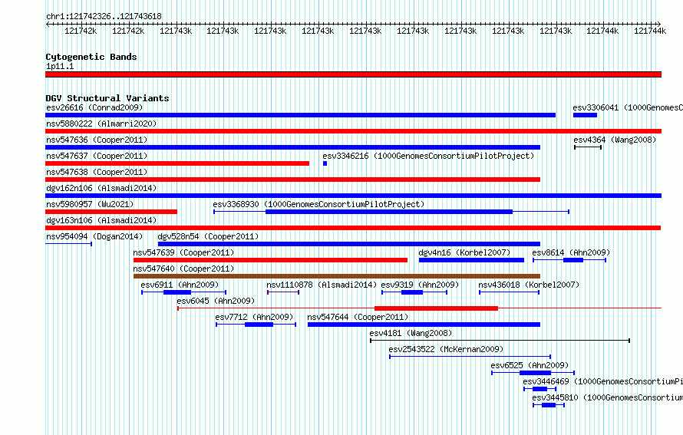Viewport: 683px width, 435px height.
Task: Click the blue dgv528n54 variant bar
Action: tap(349, 244)
